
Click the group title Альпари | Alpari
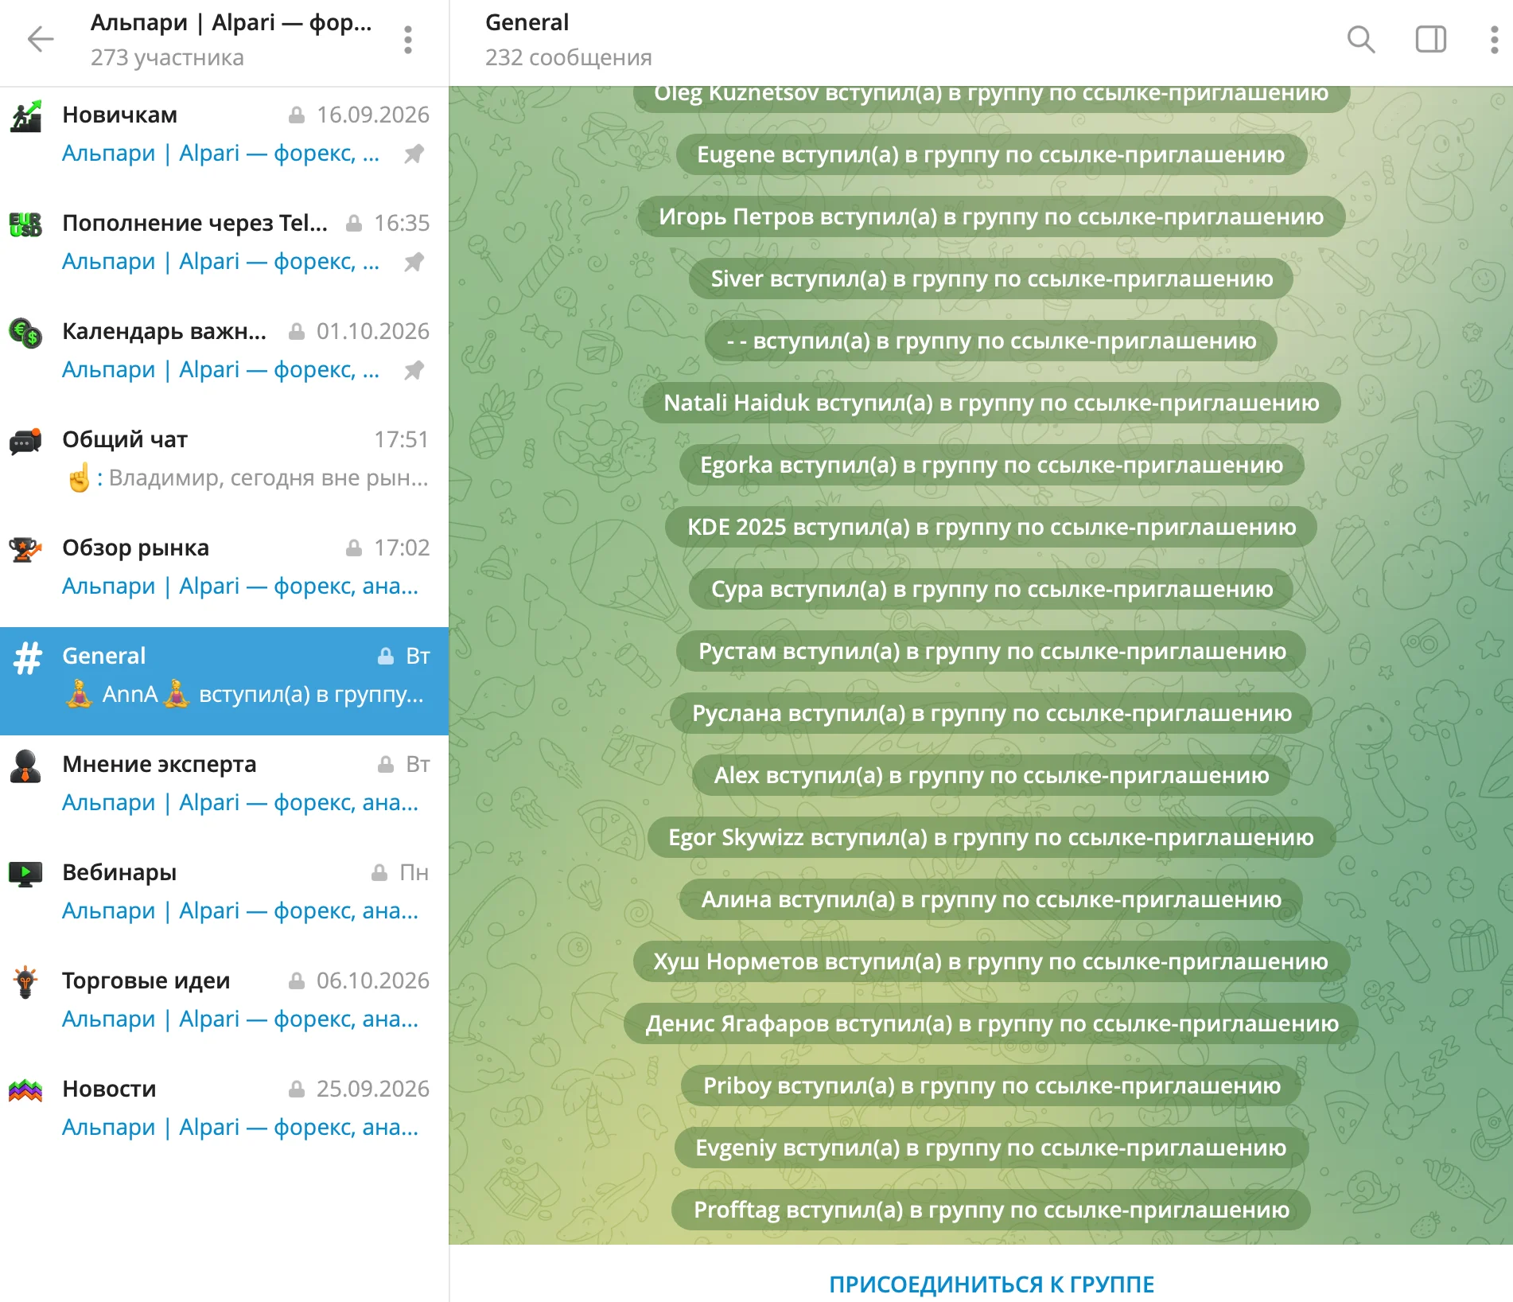(x=231, y=22)
